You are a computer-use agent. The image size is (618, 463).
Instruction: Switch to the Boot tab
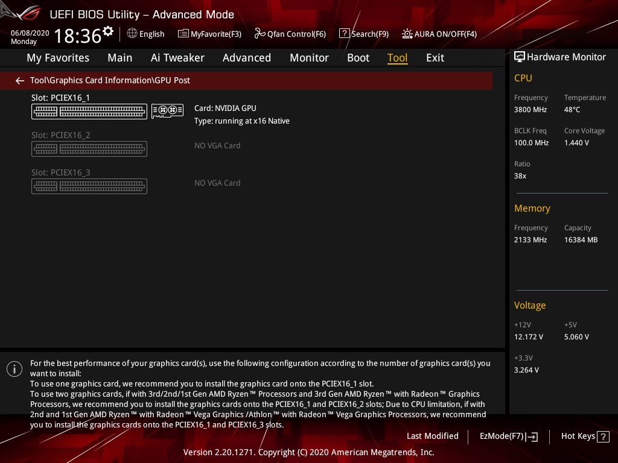point(358,58)
